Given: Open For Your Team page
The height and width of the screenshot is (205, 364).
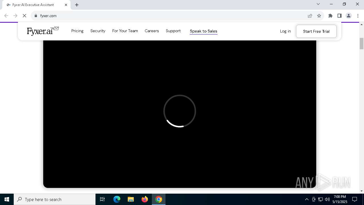Looking at the screenshot, I should point(125,31).
